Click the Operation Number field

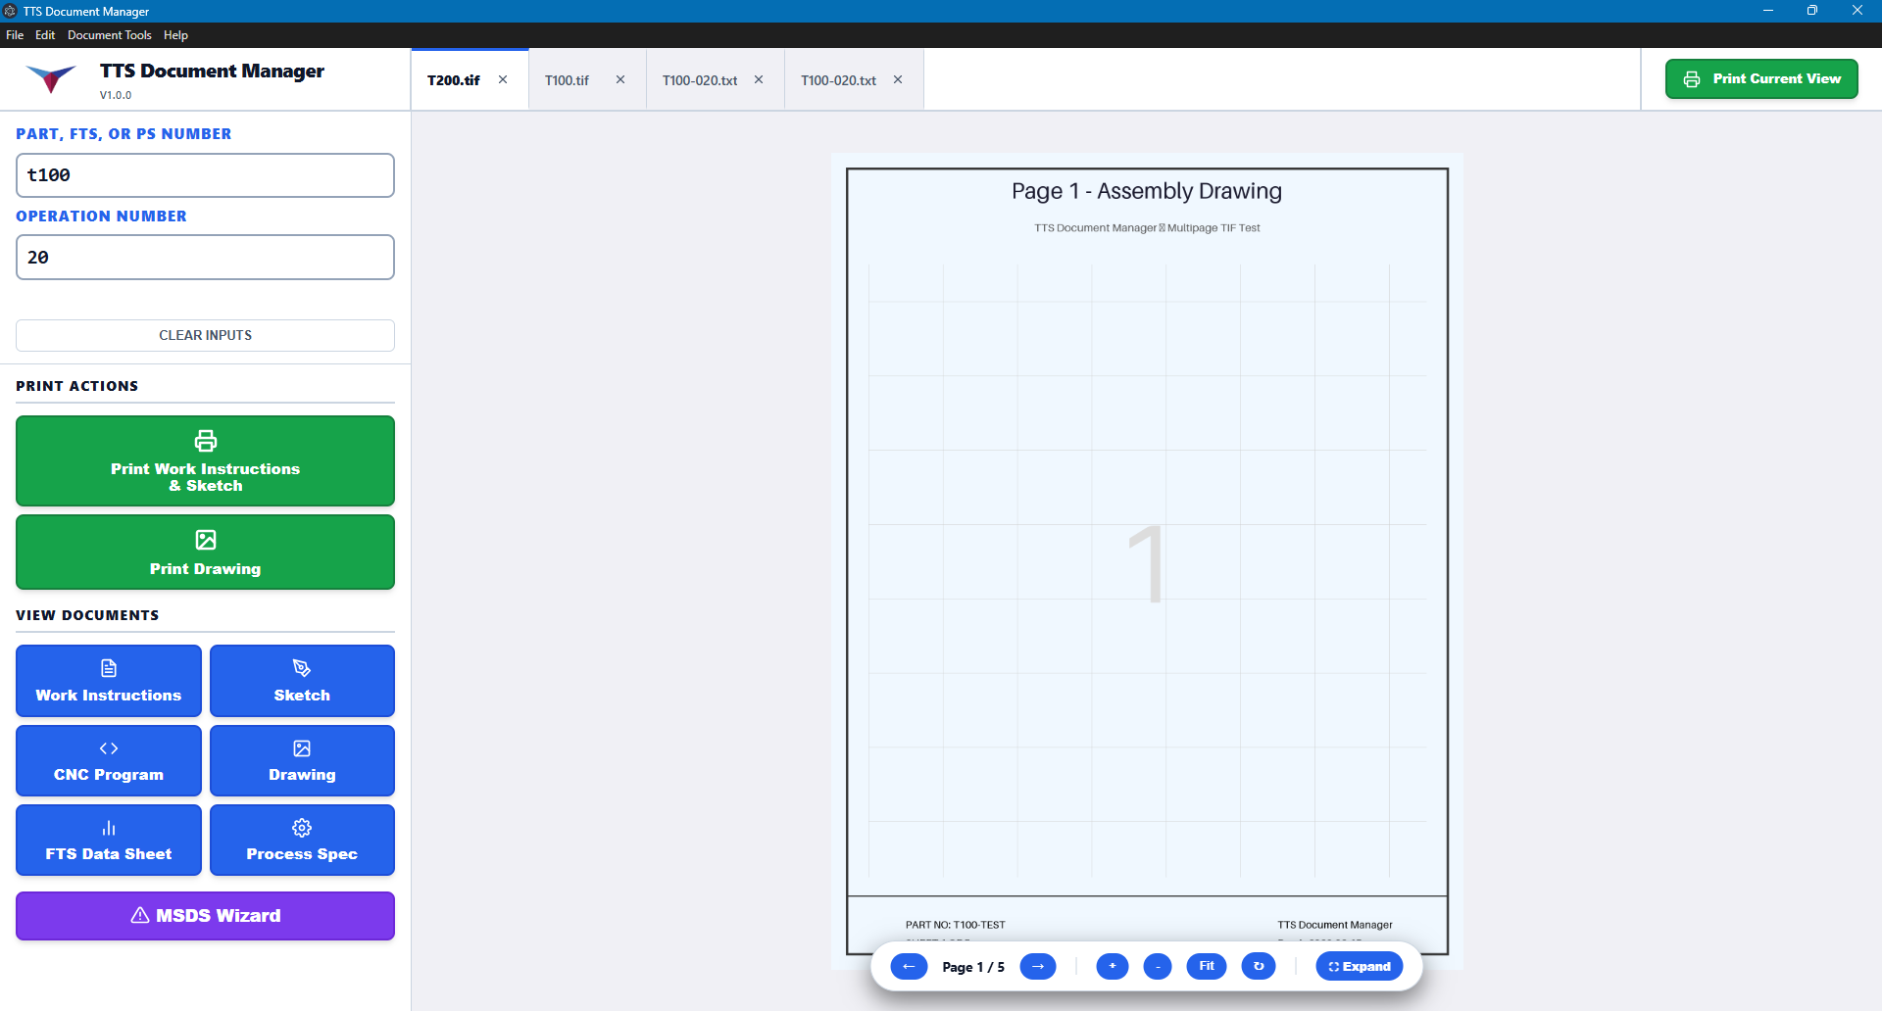(x=205, y=258)
